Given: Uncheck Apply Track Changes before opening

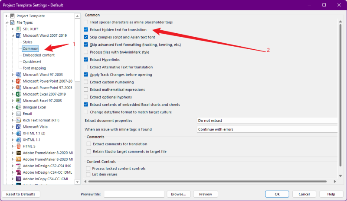Looking at the screenshot, I should pyautogui.click(x=86, y=74).
